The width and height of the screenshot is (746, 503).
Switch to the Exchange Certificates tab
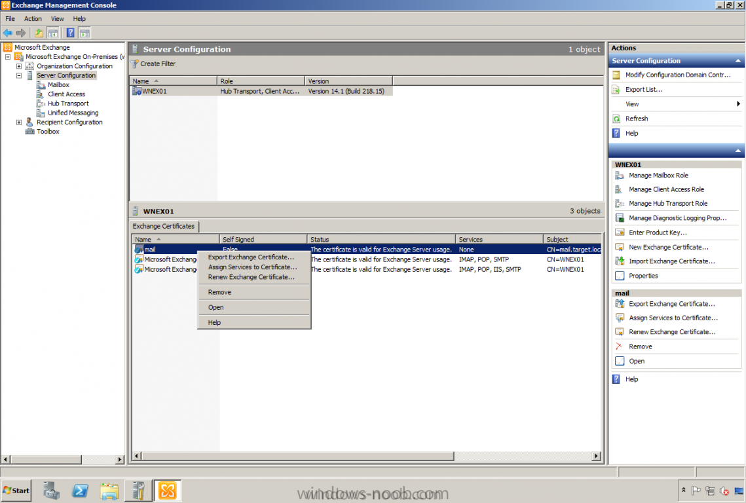point(164,227)
